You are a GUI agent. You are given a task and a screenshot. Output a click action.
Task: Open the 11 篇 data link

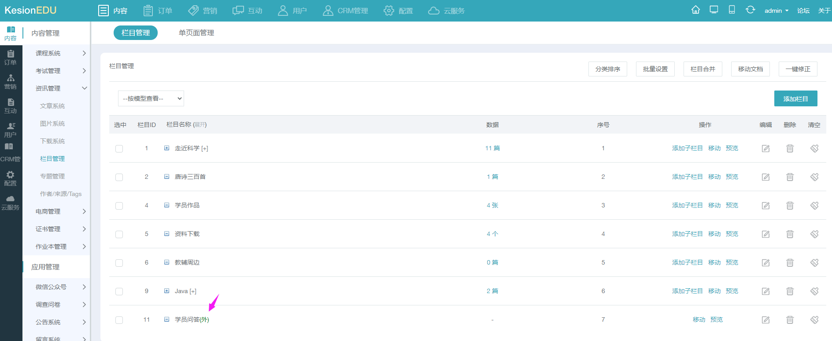(x=492, y=148)
